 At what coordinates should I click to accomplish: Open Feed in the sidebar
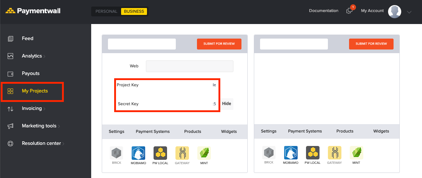[28, 39]
